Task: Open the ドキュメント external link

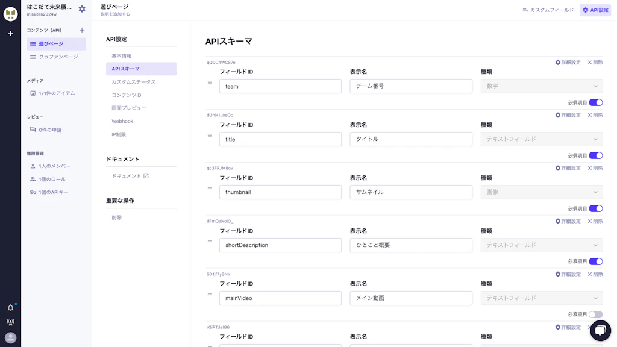Action: (x=130, y=176)
